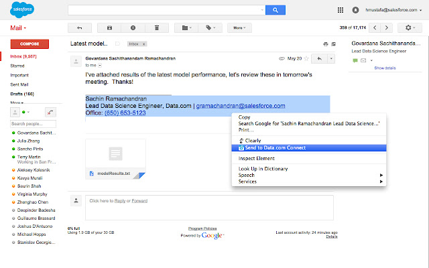Image resolution: width=429 pixels, height=268 pixels.
Task: Go to the newer message arrow
Action: (x=375, y=27)
